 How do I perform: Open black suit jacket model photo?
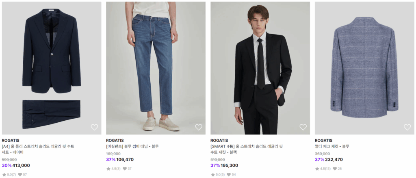tap(260, 68)
